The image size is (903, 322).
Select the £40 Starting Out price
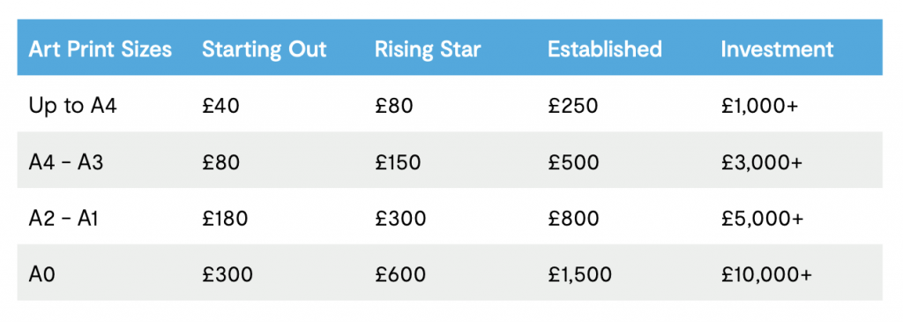click(x=220, y=107)
